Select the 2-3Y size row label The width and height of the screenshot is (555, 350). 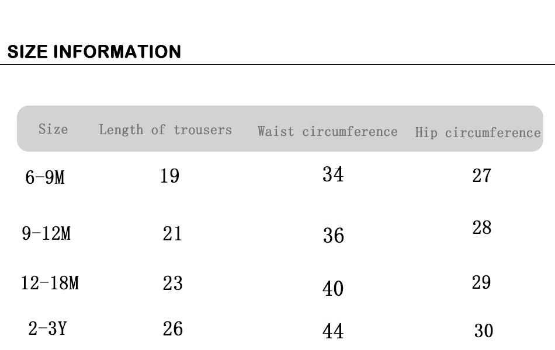pyautogui.click(x=47, y=329)
